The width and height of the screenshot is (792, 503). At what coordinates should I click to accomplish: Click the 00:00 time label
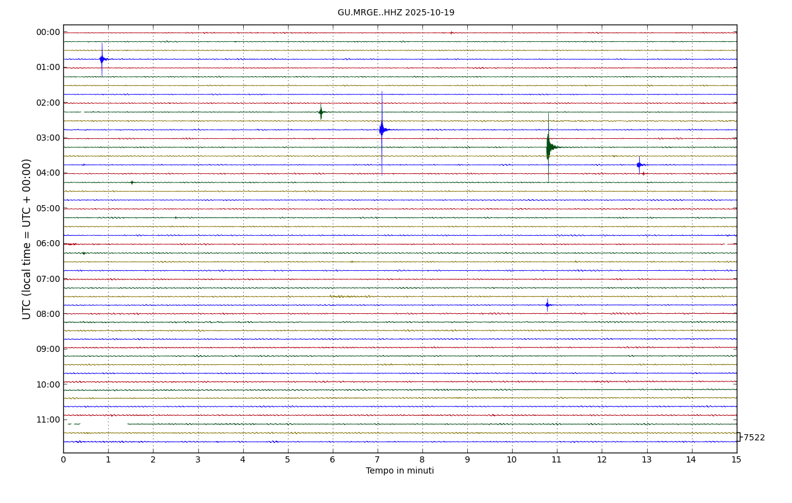tap(48, 33)
